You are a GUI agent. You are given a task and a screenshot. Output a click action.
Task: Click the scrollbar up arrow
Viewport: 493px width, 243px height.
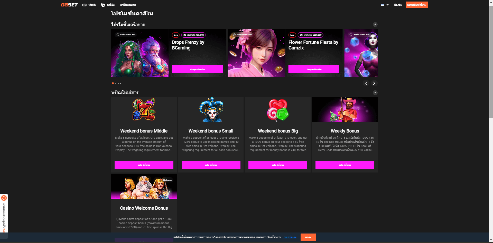point(491,2)
